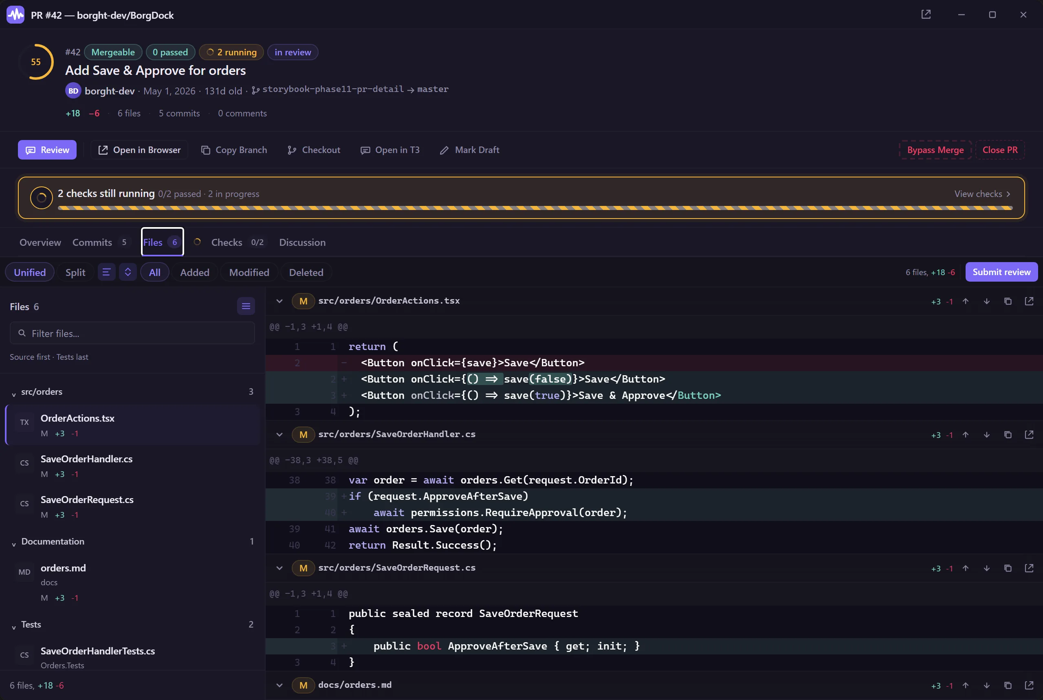Click the BD author avatar
The height and width of the screenshot is (700, 1043).
point(73,91)
